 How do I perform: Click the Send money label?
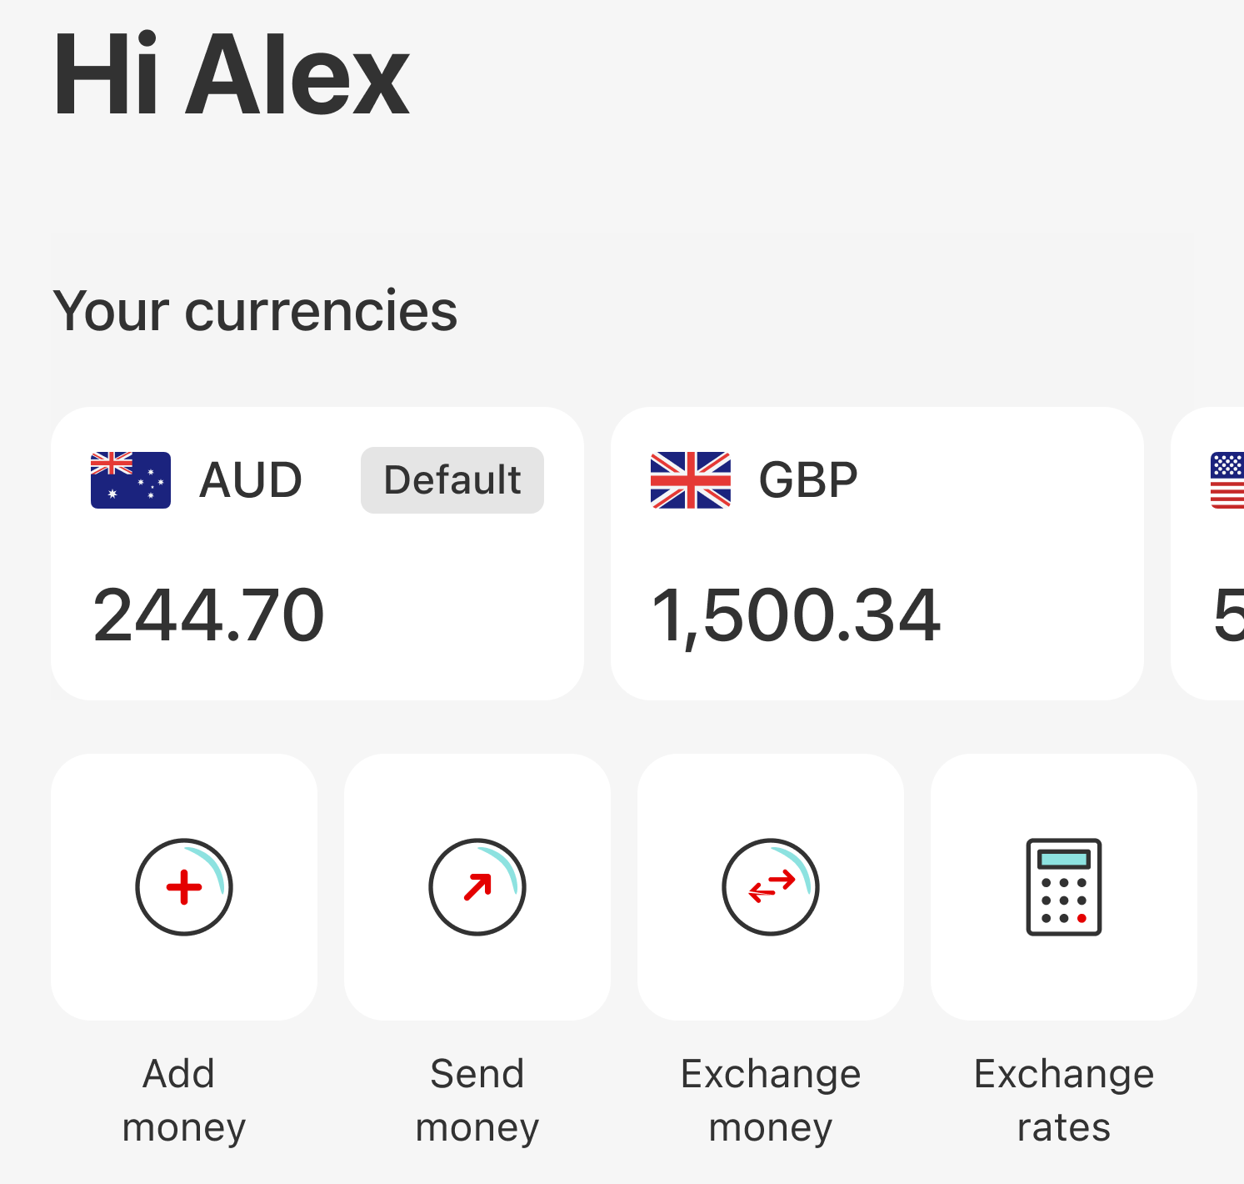[x=477, y=1101]
